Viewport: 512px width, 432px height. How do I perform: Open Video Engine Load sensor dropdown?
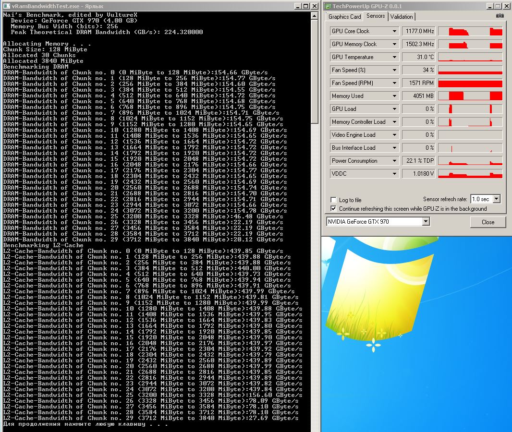pos(394,135)
